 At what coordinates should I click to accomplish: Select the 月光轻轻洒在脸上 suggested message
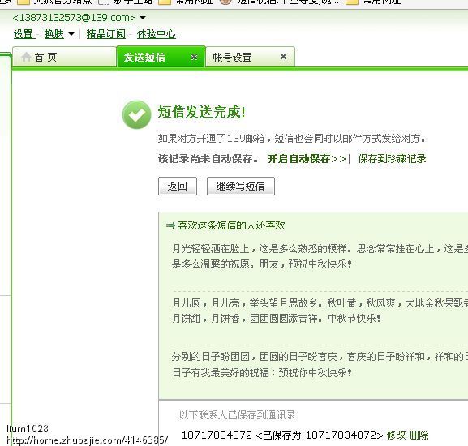pyautogui.click(x=320, y=256)
